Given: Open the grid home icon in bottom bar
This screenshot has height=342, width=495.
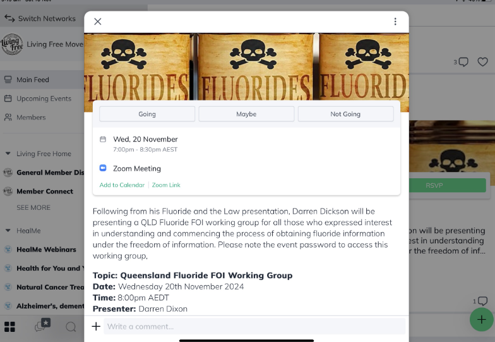Looking at the screenshot, I should [9, 326].
